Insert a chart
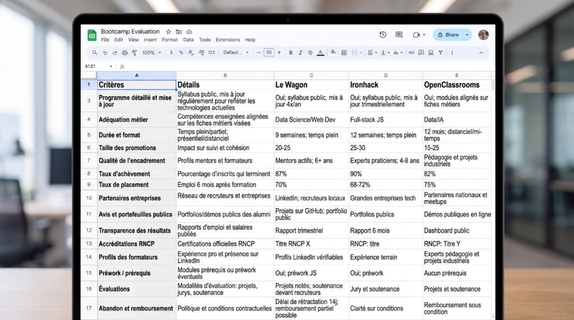Screen dimensions: 574x320 [431, 53]
